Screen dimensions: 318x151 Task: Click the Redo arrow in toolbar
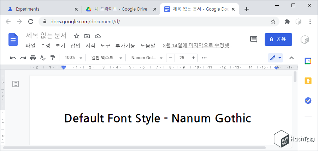click(23, 58)
